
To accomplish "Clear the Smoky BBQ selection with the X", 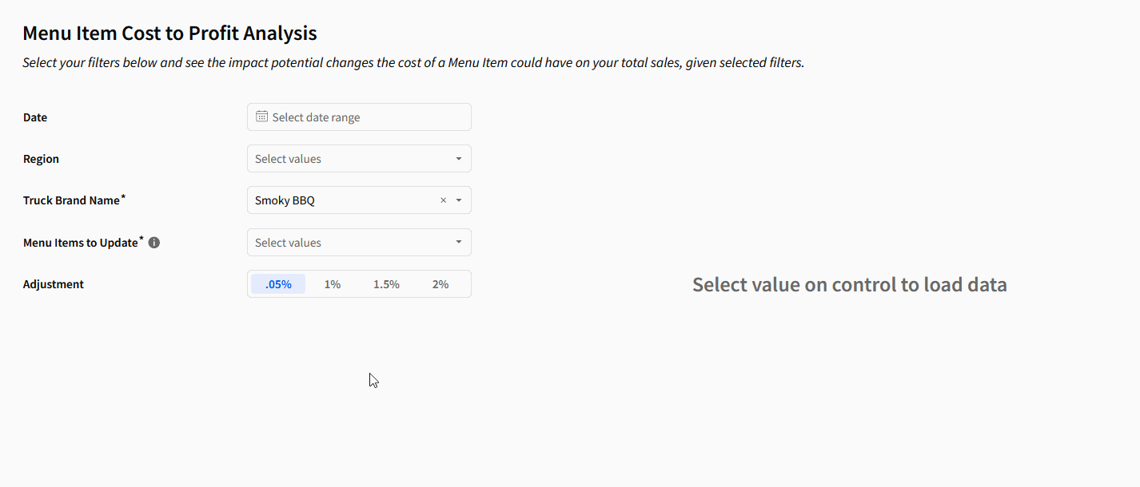I will (443, 200).
